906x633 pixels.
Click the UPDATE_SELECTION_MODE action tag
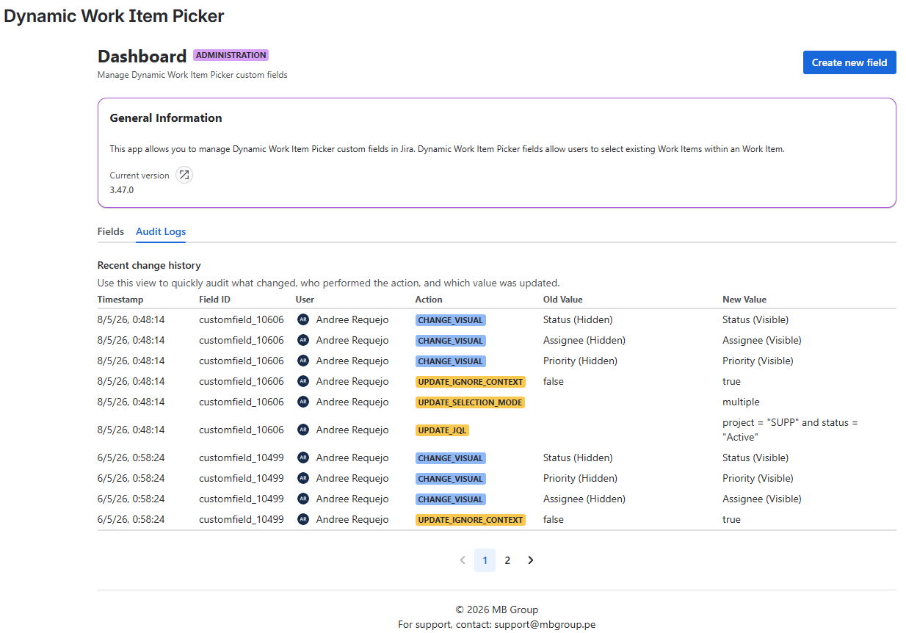[x=470, y=402]
